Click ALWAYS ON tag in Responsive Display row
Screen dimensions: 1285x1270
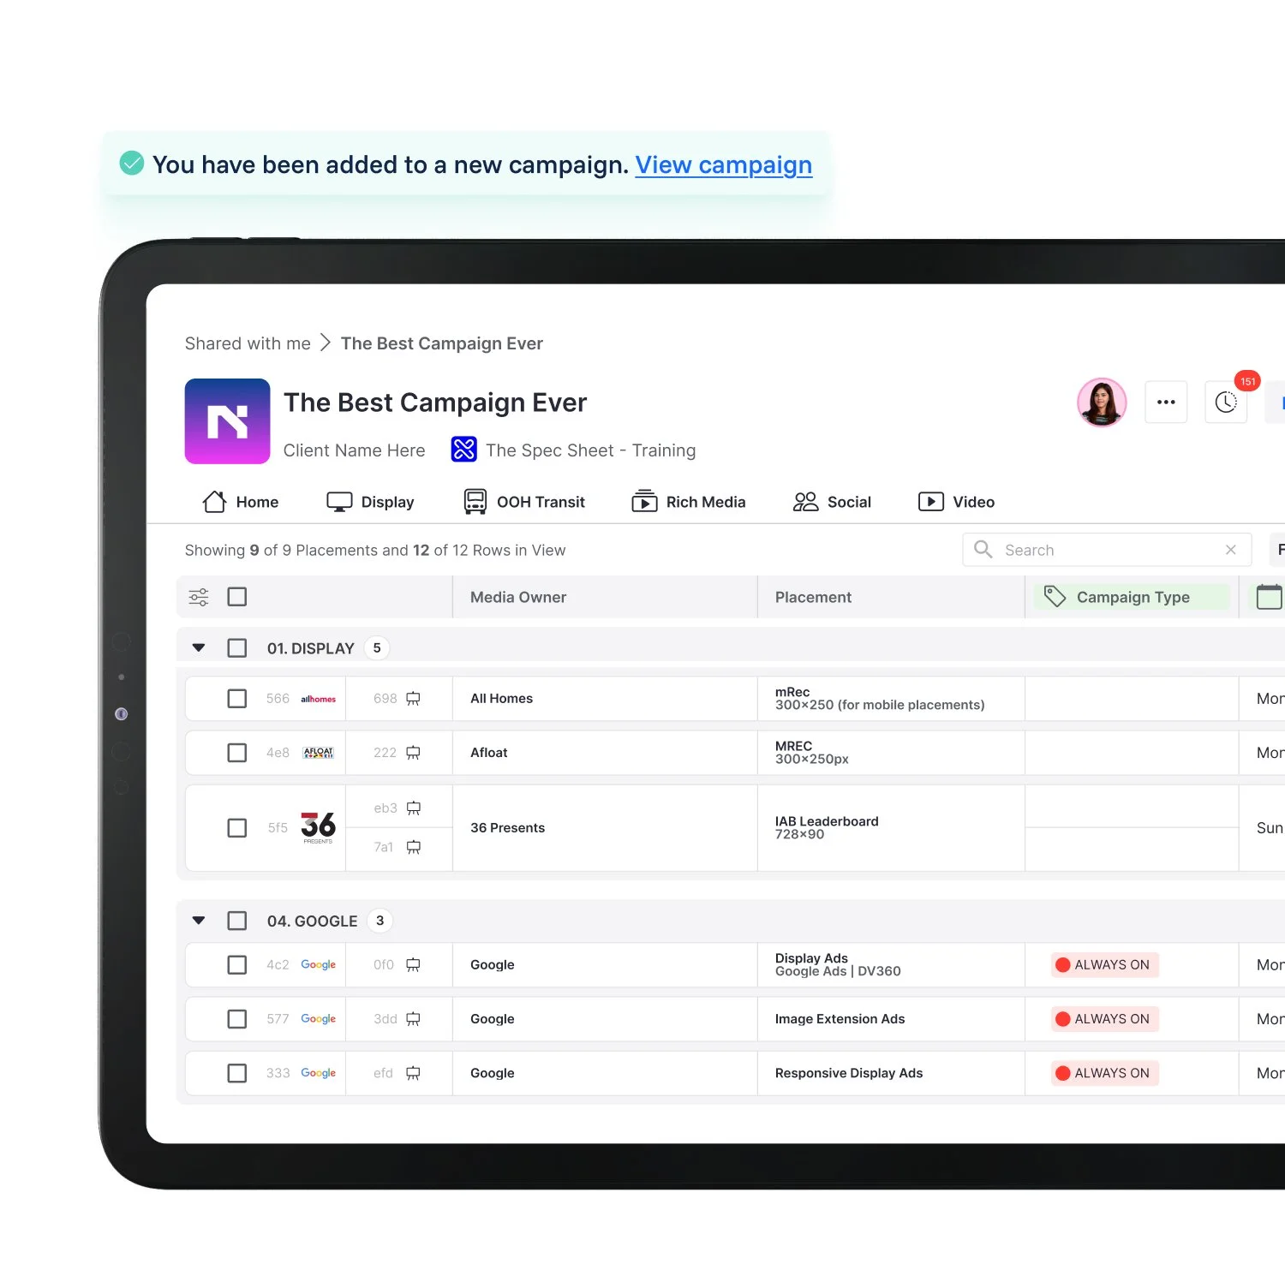point(1105,1073)
